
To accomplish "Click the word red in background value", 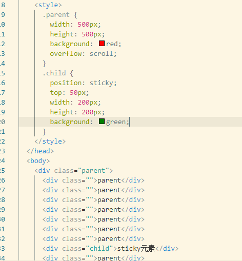I will (x=112, y=44).
